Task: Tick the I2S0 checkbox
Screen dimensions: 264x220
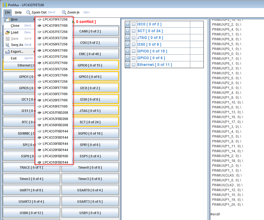Action: (134, 45)
